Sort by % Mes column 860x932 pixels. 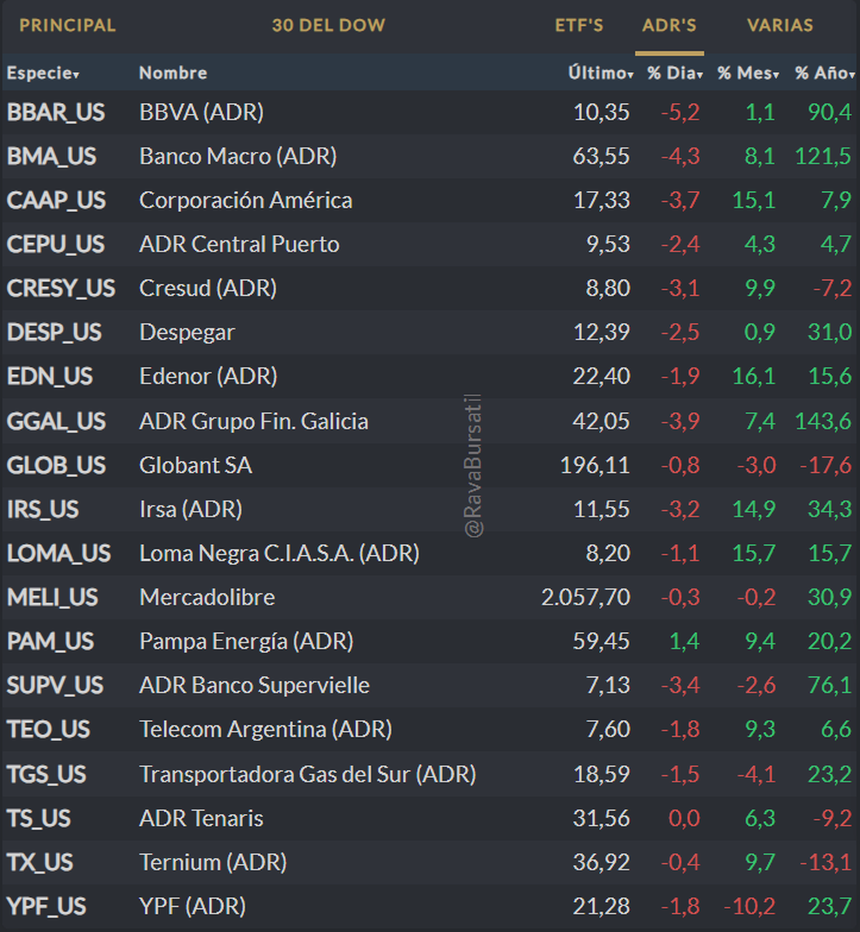click(747, 73)
